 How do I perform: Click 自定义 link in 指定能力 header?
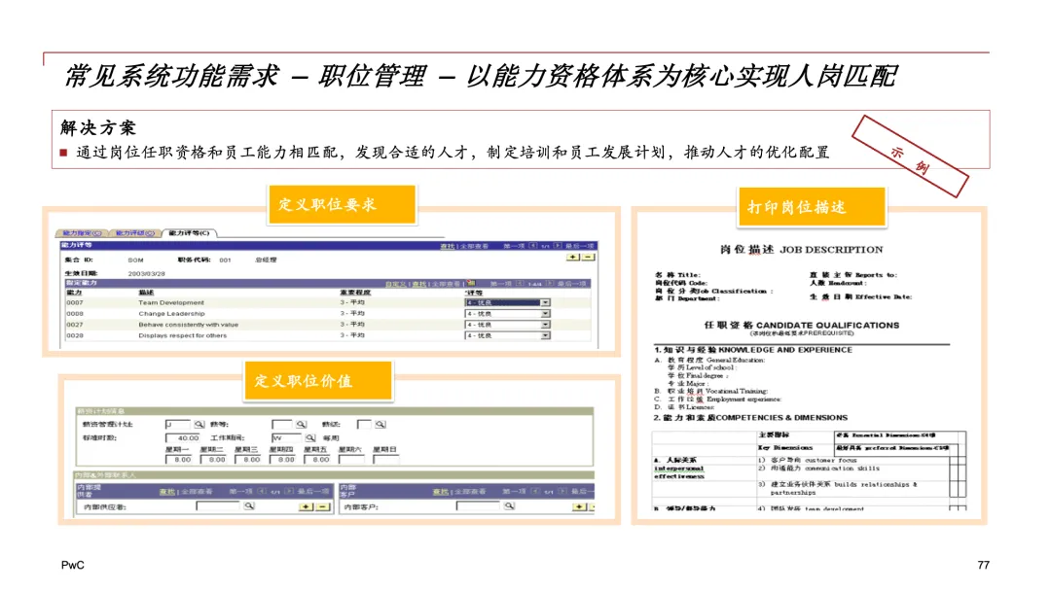[x=395, y=284]
